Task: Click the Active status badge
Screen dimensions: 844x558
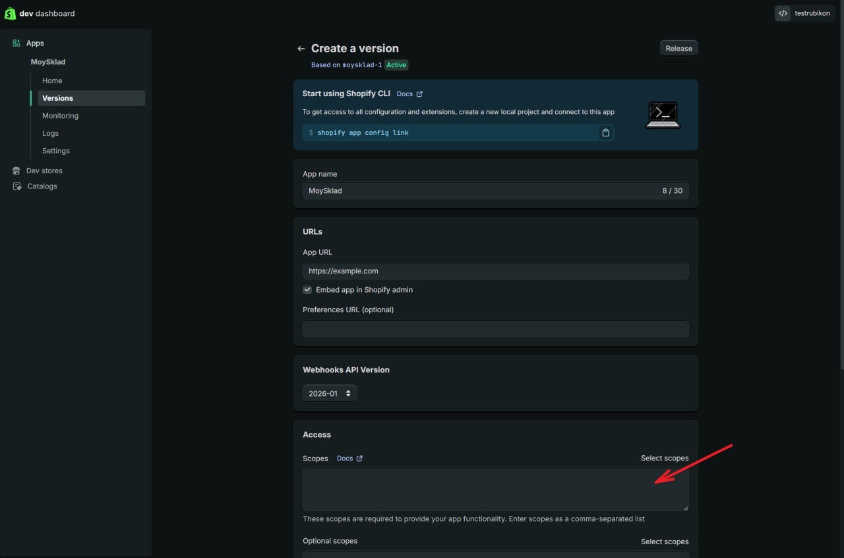Action: pyautogui.click(x=396, y=65)
